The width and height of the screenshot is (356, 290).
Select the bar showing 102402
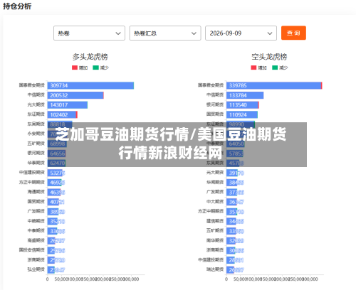[63, 114]
